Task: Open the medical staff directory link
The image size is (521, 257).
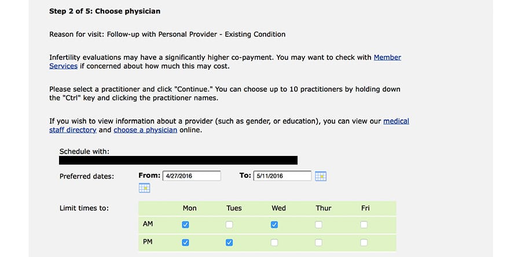Action: (x=396, y=121)
